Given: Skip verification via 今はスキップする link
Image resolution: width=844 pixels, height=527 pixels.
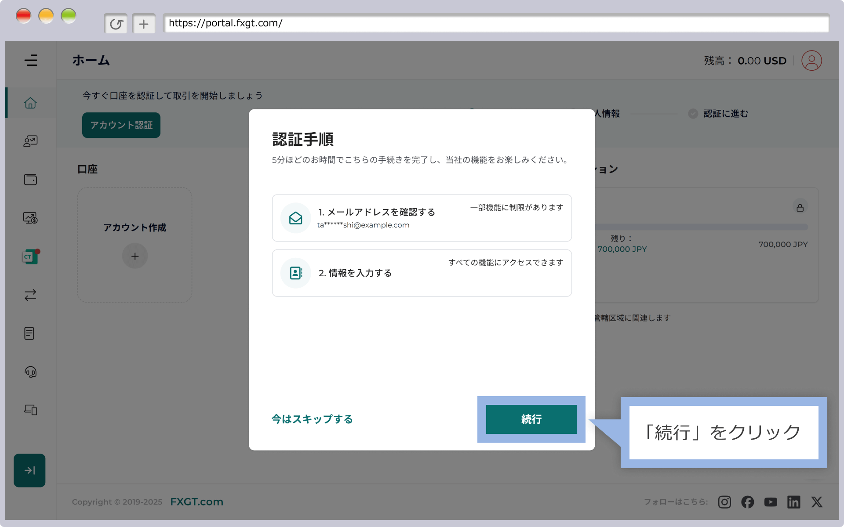Looking at the screenshot, I should [x=312, y=419].
